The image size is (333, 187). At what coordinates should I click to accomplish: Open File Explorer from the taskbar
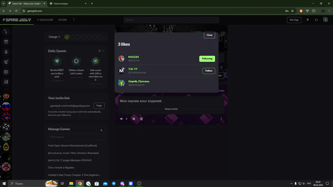pyautogui.click(x=71, y=184)
